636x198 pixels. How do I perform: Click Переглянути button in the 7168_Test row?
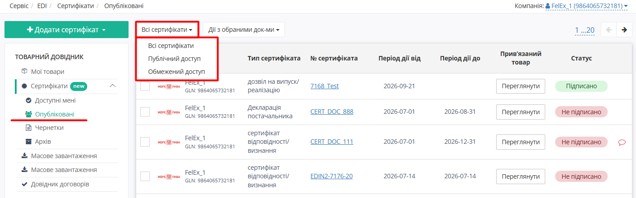[x=520, y=86]
